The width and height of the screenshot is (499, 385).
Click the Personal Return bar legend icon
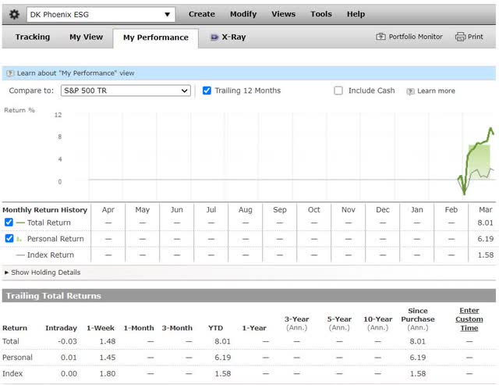(19, 239)
